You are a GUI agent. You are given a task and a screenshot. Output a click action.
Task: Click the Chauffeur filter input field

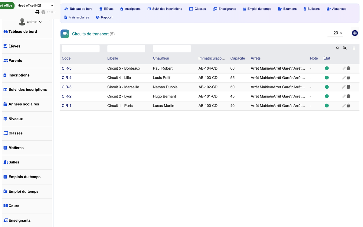pyautogui.click(x=172, y=48)
